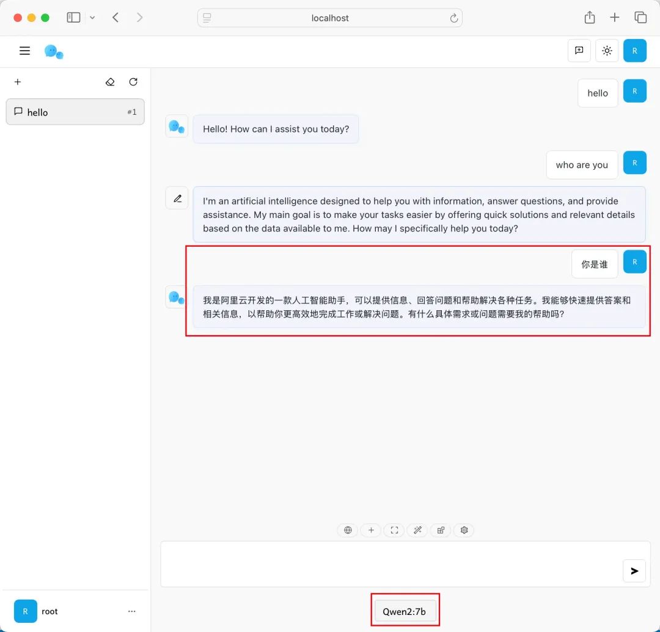660x632 pixels.
Task: Go back with Safari's back arrow
Action: click(x=116, y=17)
